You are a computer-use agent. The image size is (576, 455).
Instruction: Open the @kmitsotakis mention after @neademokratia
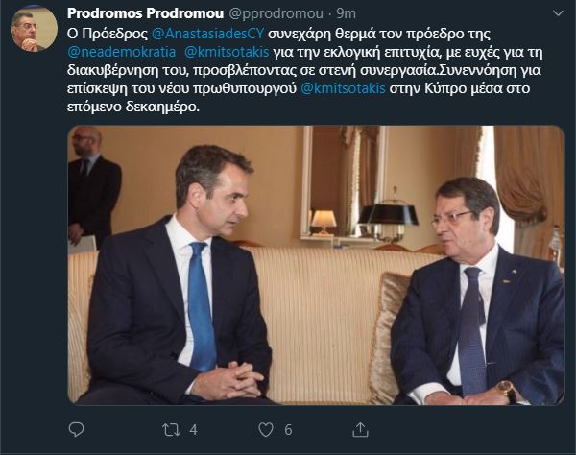tap(227, 52)
